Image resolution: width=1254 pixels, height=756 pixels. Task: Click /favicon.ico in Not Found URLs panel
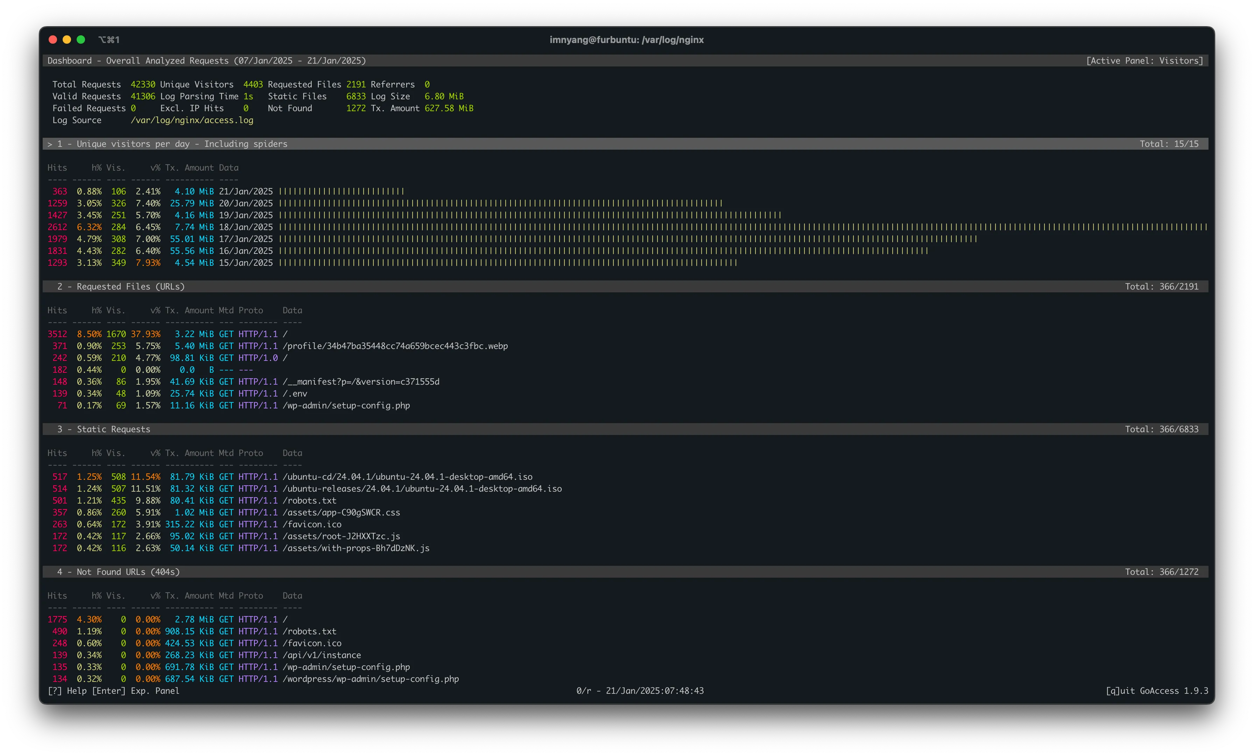[312, 643]
